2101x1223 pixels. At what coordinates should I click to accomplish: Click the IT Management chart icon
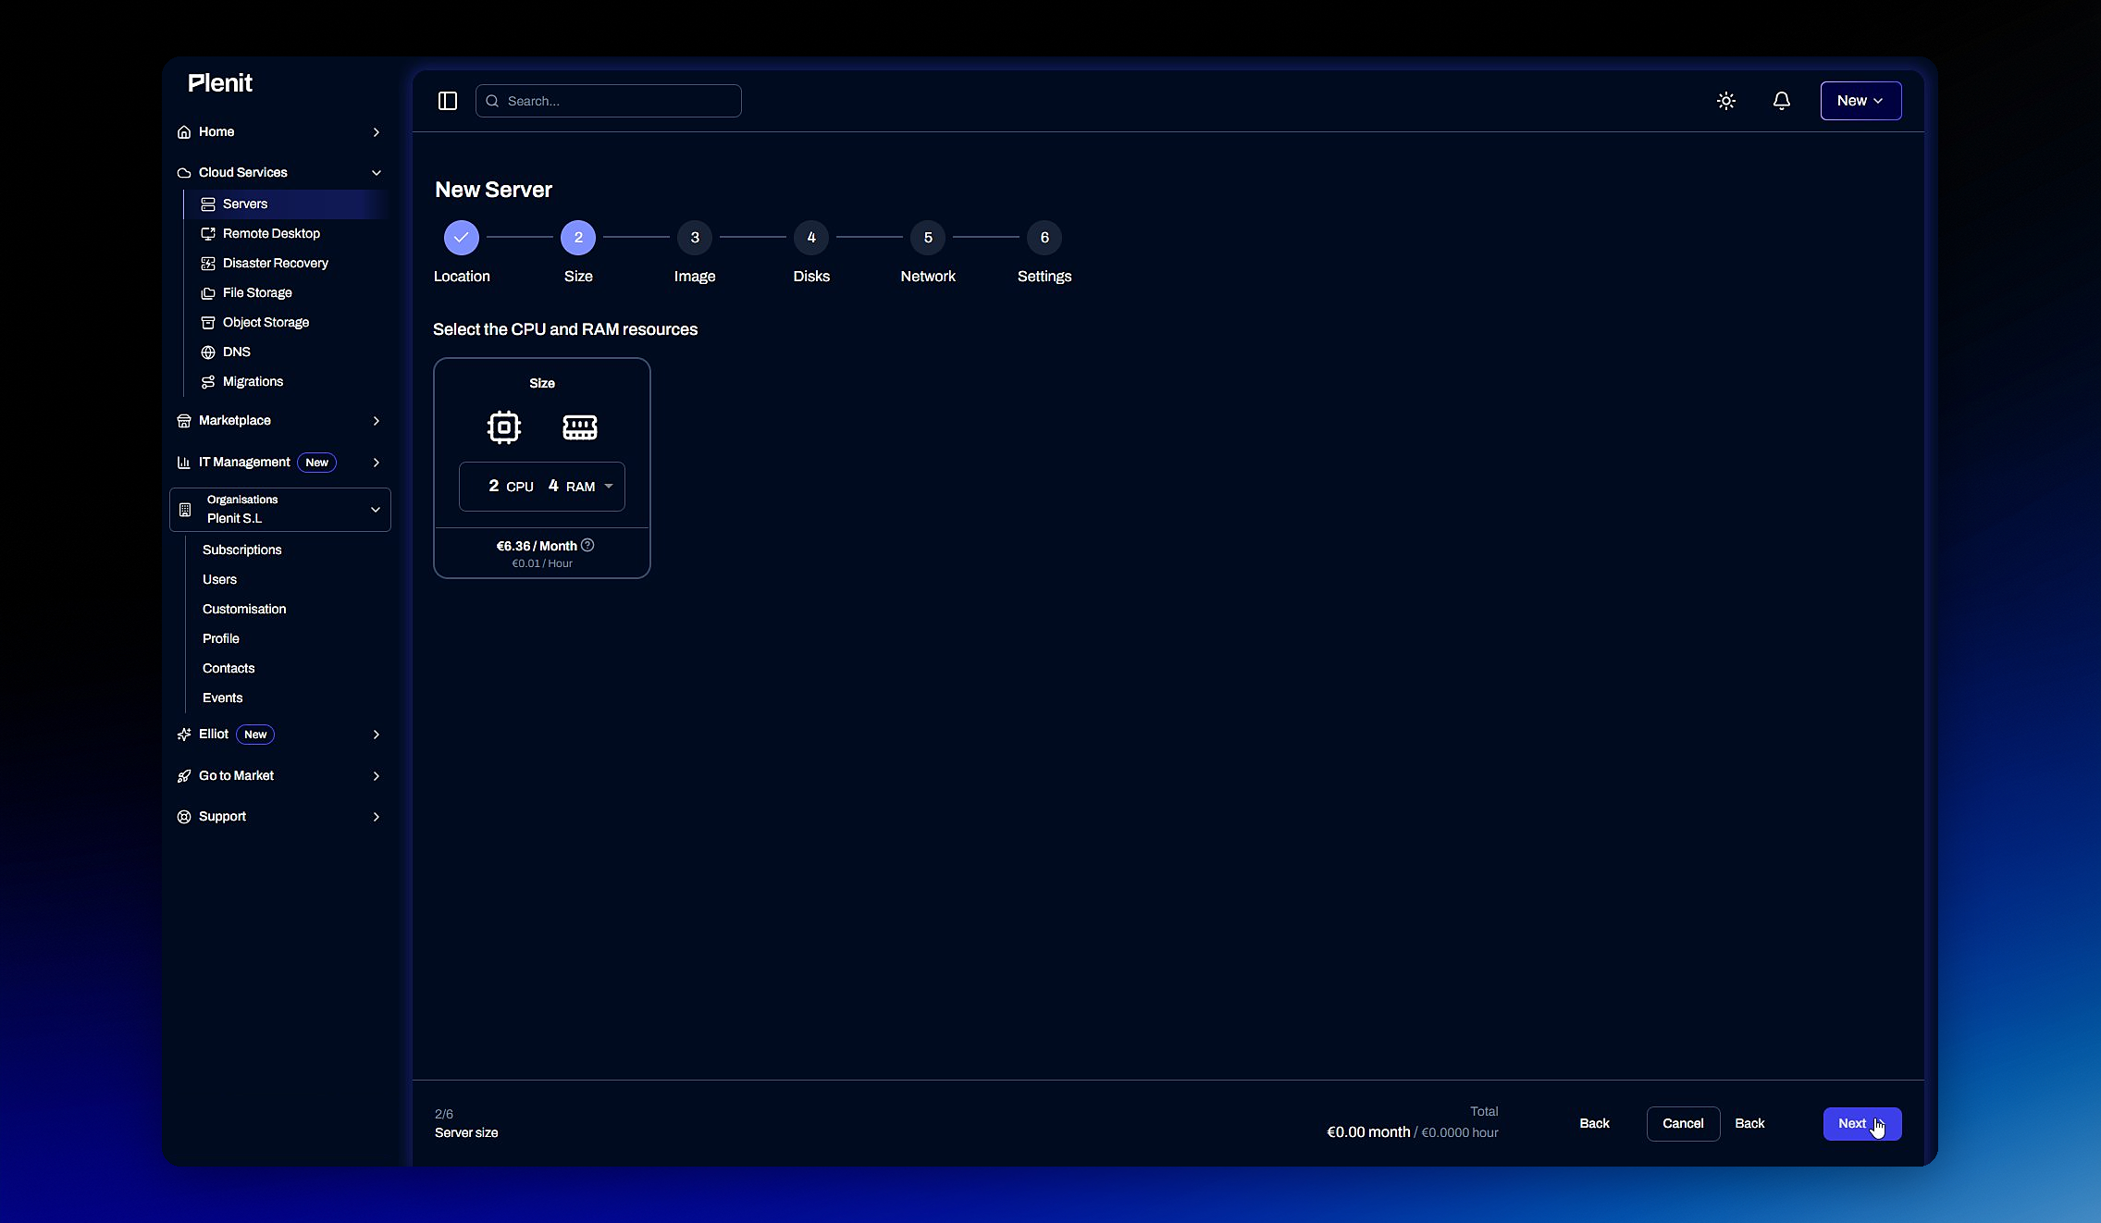184,463
